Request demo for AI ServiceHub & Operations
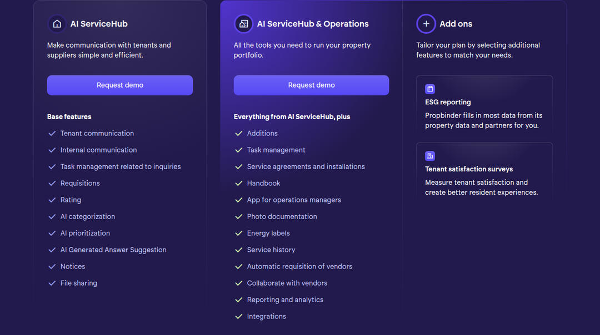Image resolution: width=600 pixels, height=335 pixels. point(312,85)
